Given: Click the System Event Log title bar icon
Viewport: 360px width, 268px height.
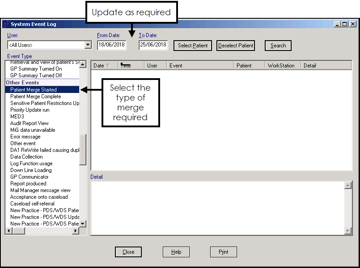Looking at the screenshot, I should click(x=6, y=24).
